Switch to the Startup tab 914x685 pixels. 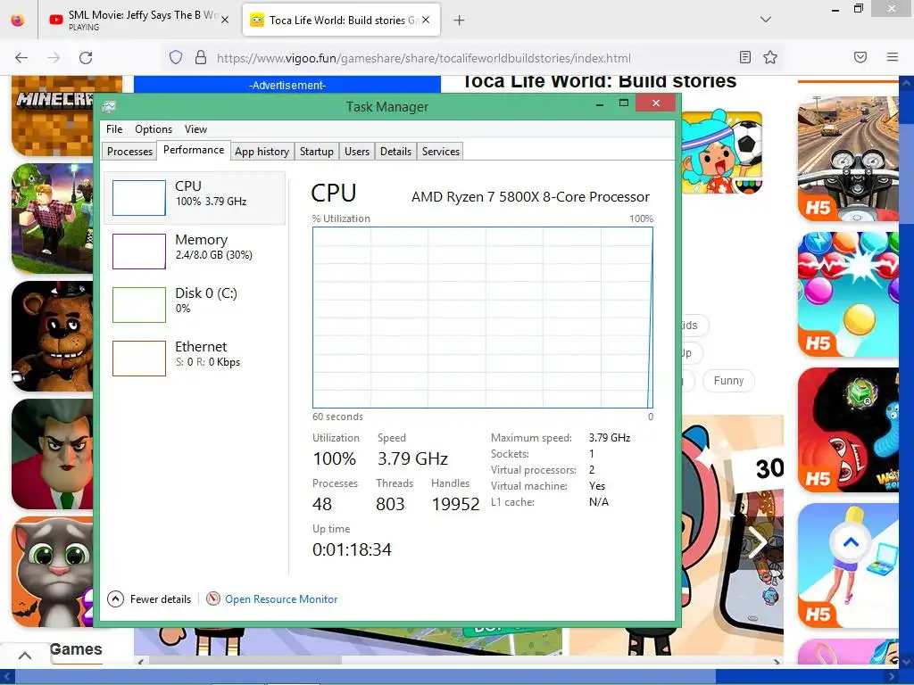[x=317, y=152]
